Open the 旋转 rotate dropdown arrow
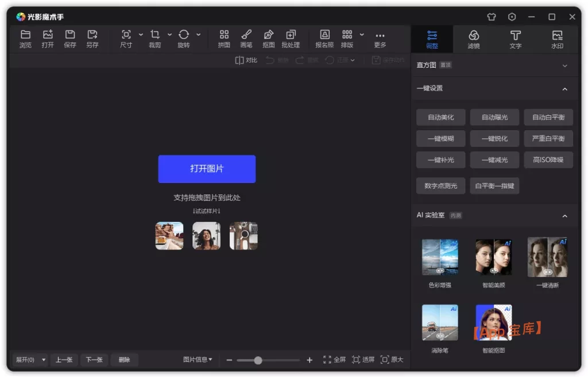The image size is (588, 378). pos(198,34)
